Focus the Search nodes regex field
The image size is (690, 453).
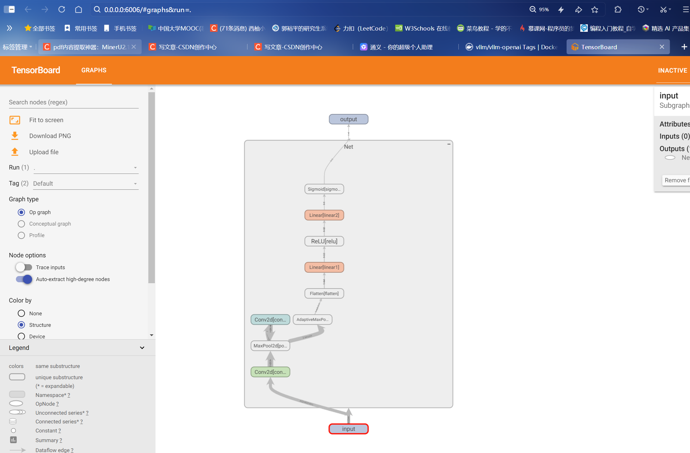(74, 102)
